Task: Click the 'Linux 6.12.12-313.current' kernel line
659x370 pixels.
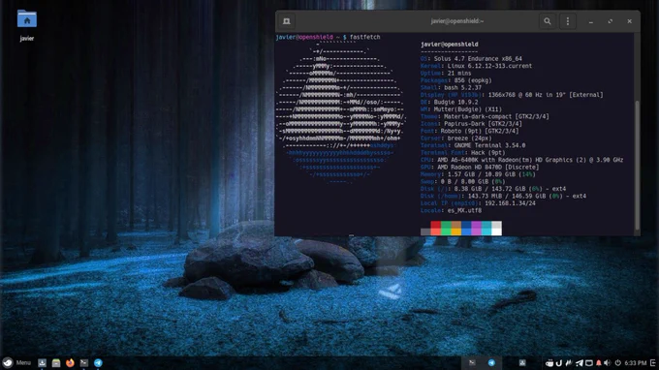Action: coord(476,66)
